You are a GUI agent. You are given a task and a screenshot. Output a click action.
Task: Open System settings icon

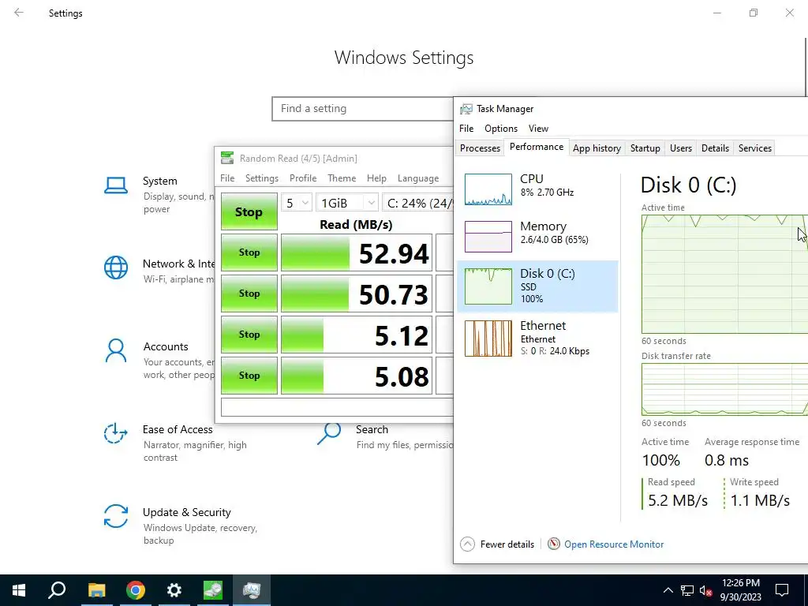tap(116, 185)
